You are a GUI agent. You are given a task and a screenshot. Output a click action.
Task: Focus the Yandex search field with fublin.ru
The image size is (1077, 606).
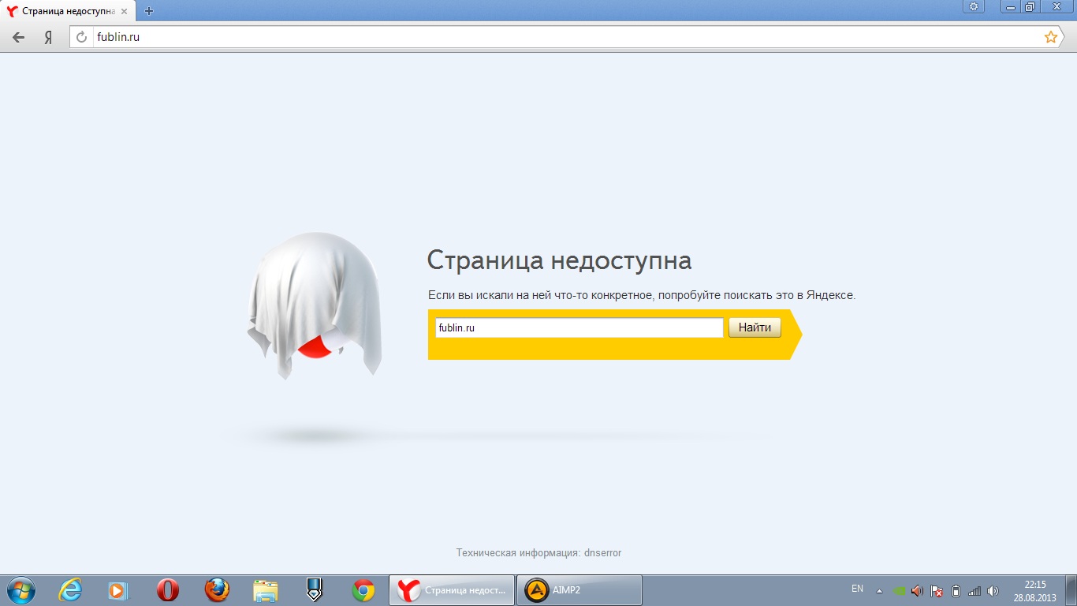point(579,327)
